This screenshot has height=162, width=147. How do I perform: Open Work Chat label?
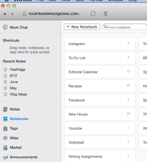19,28
